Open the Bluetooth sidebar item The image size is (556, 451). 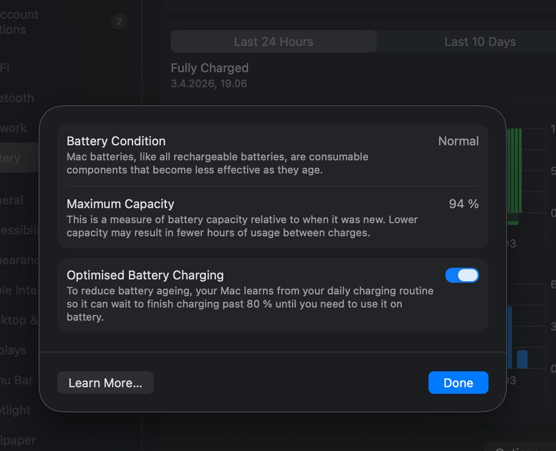click(17, 98)
